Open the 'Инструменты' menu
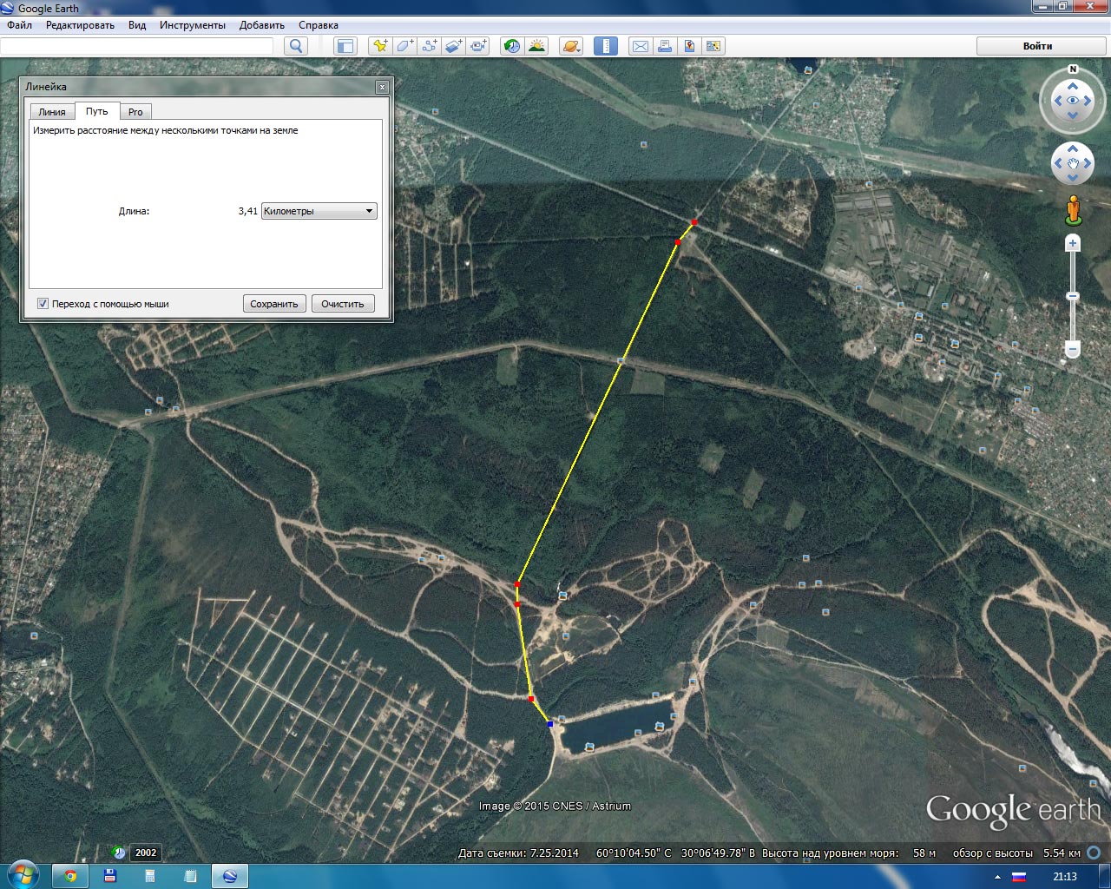 click(192, 25)
